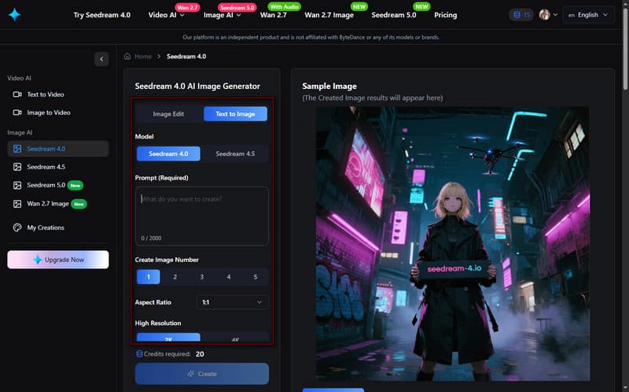This screenshot has width=629, height=392.
Task: Click the My Creations palette icon
Action: [x=17, y=227]
